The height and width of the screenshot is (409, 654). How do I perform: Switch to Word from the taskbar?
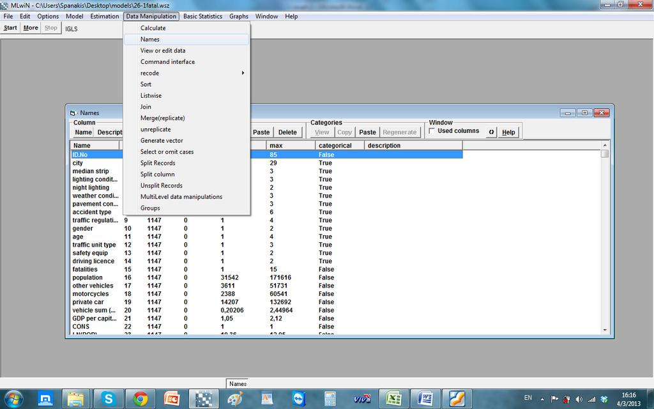pyautogui.click(x=425, y=399)
